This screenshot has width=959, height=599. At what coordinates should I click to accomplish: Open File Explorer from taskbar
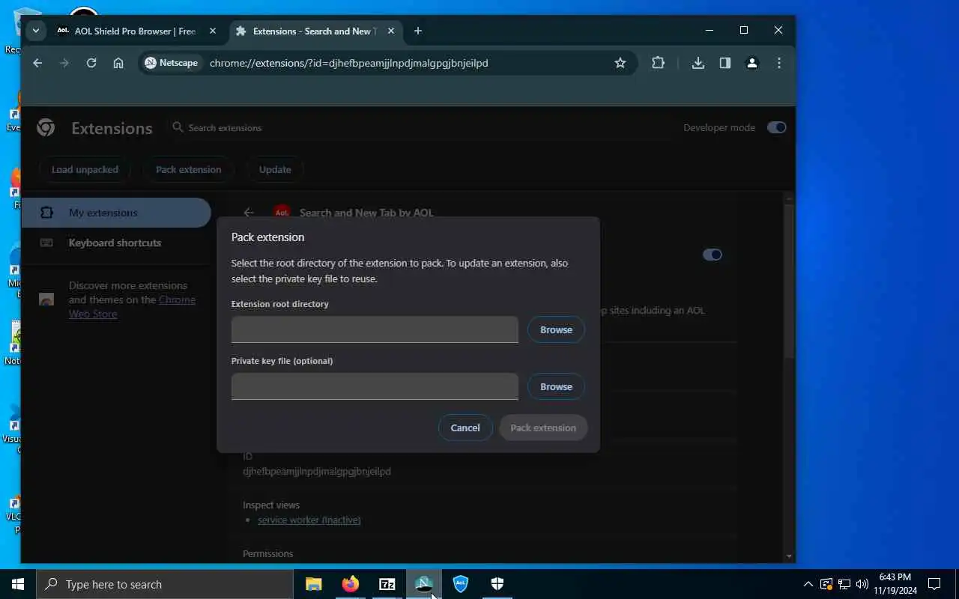314,584
